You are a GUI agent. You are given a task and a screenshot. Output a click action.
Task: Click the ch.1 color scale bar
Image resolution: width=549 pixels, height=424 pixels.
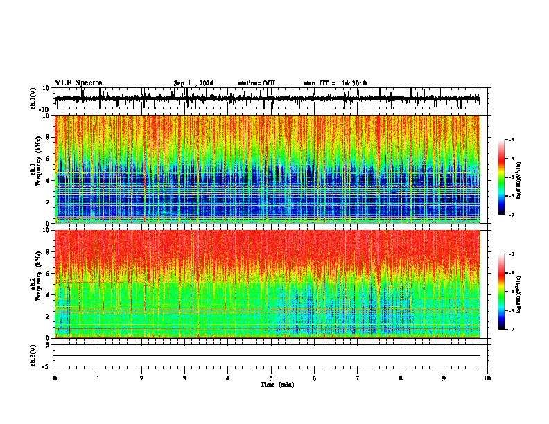point(502,177)
